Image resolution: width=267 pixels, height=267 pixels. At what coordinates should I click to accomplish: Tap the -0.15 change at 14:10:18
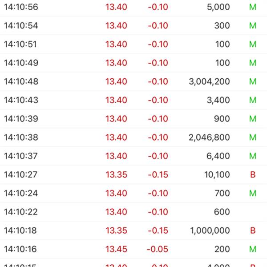[158, 231]
